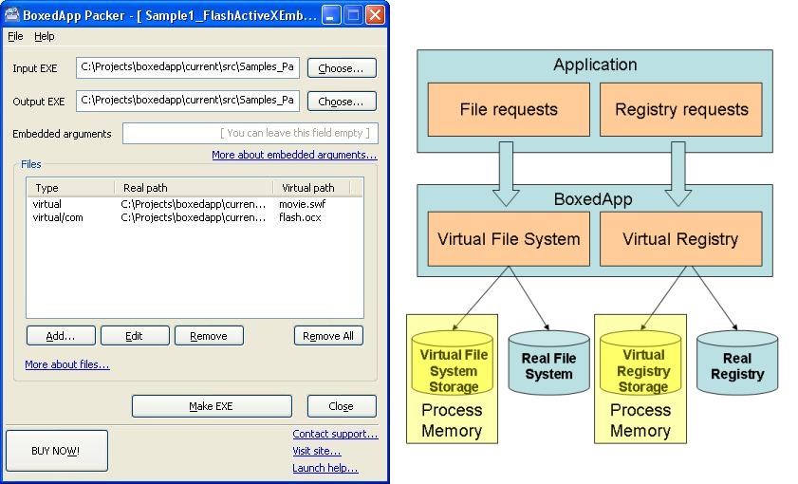The height and width of the screenshot is (484, 798).
Task: Open the File menu
Action: [15, 36]
